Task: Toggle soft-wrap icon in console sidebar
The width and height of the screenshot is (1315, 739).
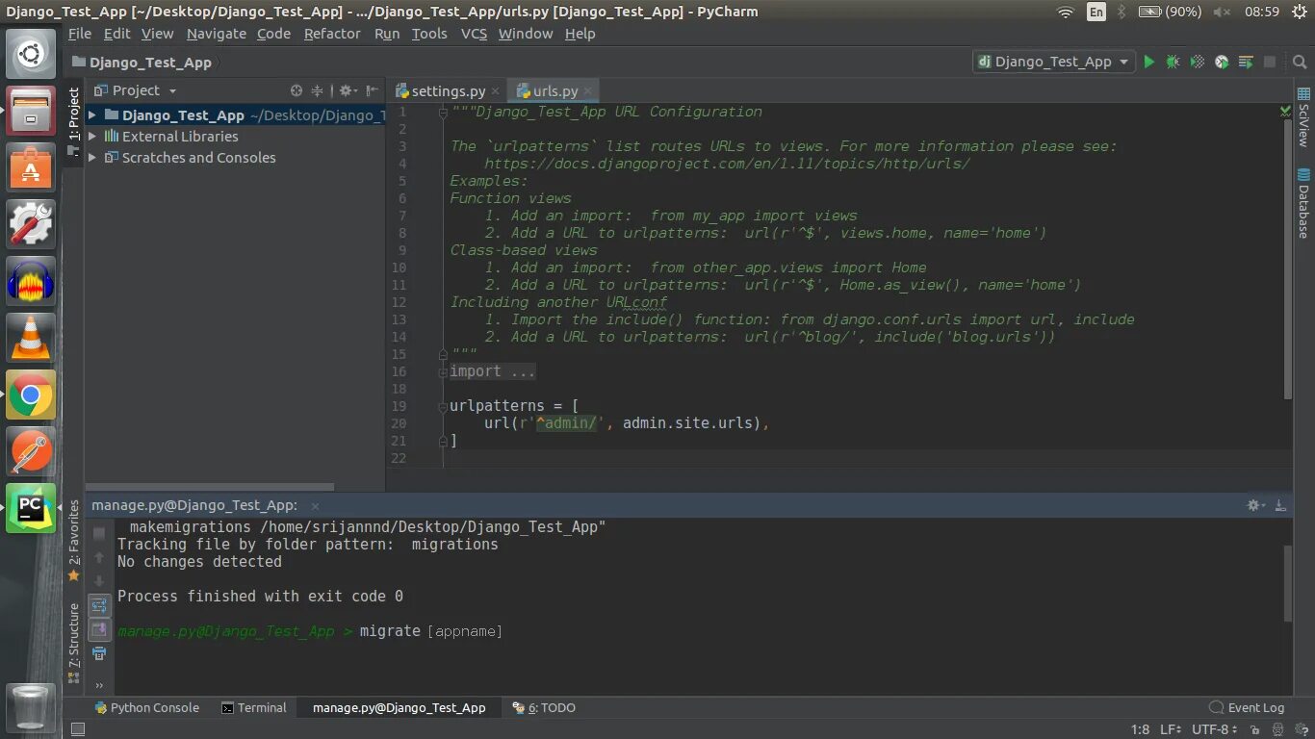Action: 99,605
